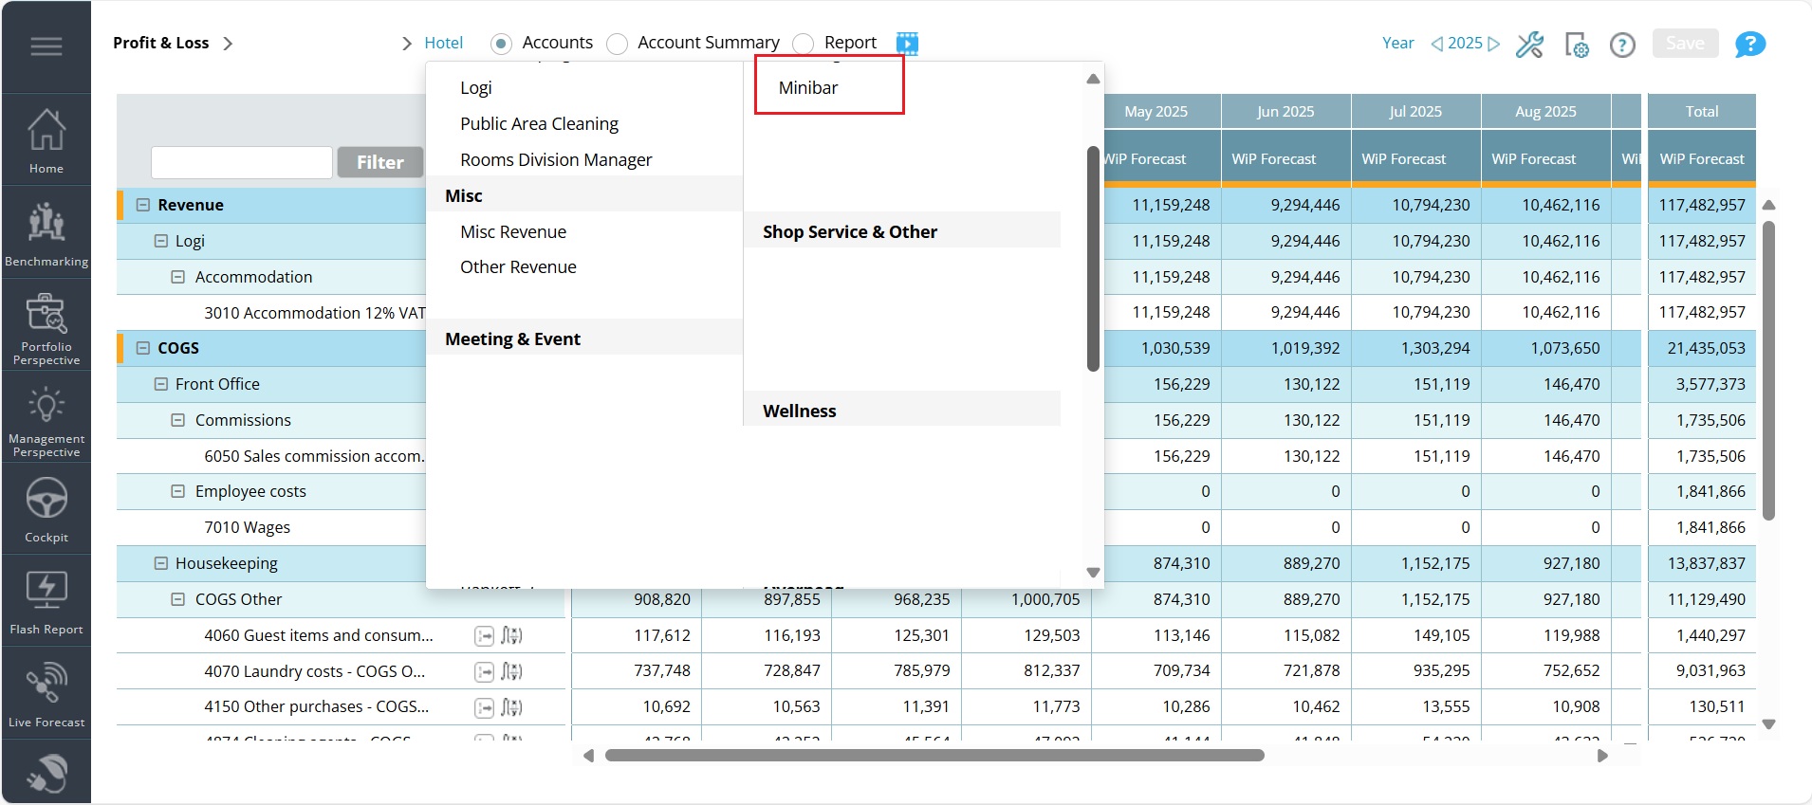Screen dimensions: 1812x805
Task: Choose Other Revenue option
Action: pyautogui.click(x=518, y=267)
